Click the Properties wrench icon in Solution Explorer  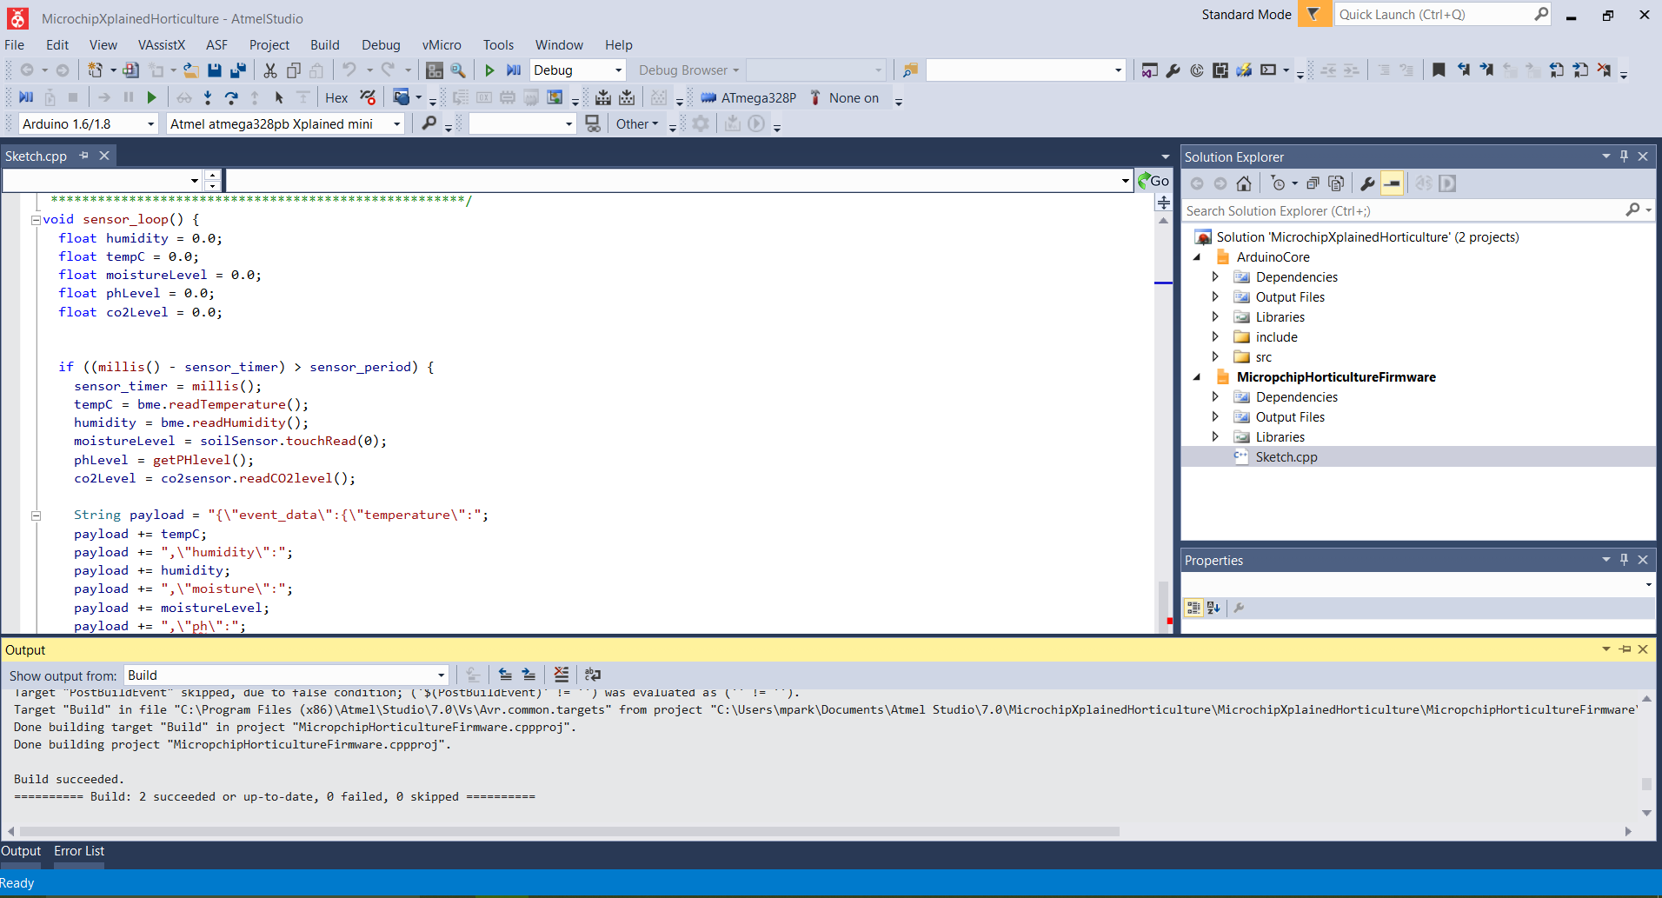1367,183
